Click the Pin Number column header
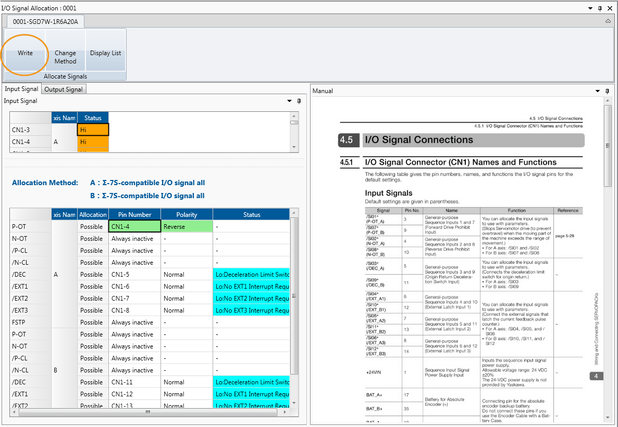Screen dimensions: 618x427 click(x=134, y=214)
